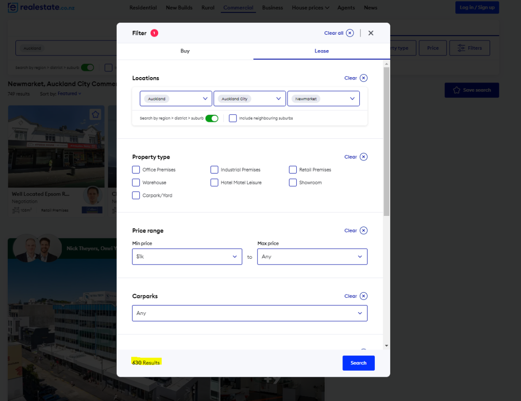The height and width of the screenshot is (401, 521).
Task: Click the scrollbar up arrow
Action: point(386,64)
